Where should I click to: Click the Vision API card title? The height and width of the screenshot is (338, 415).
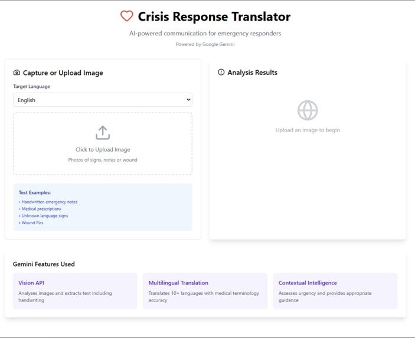tap(31, 283)
